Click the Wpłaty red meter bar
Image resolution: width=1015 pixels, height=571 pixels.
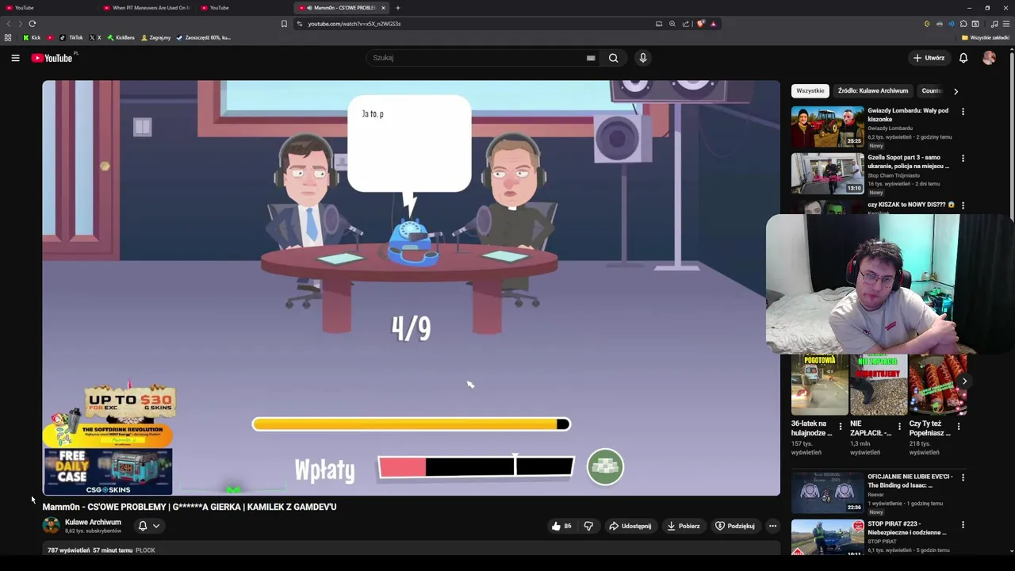tap(476, 467)
